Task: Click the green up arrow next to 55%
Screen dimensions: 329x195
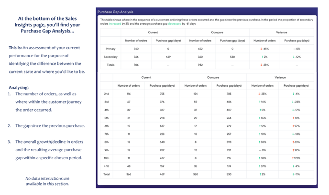Action: coord(260,118)
